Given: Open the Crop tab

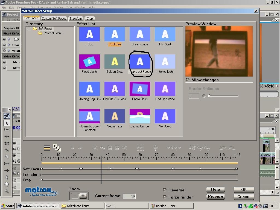Looking at the screenshot, I should pos(90,19).
